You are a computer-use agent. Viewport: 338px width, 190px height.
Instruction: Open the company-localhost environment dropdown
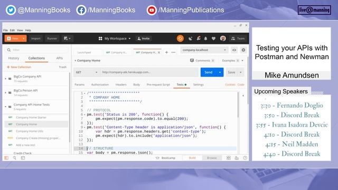[x=204, y=50]
